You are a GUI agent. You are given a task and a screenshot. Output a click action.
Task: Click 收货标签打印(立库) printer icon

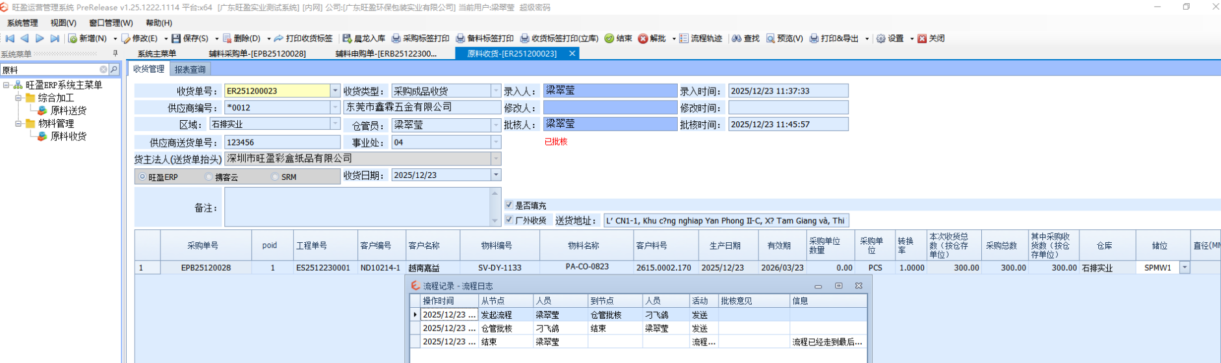[x=524, y=38]
